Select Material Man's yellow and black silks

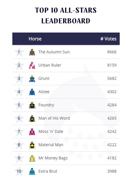click(x=32, y=145)
